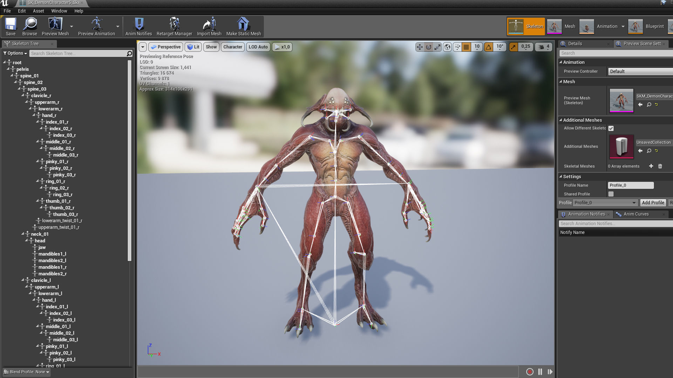This screenshot has width=673, height=378.
Task: Click the Skeleton Tree vertical scrollbar
Action: (x=129, y=160)
